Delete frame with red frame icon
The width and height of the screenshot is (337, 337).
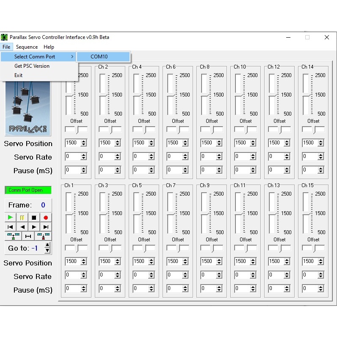pyautogui.click(x=43, y=236)
